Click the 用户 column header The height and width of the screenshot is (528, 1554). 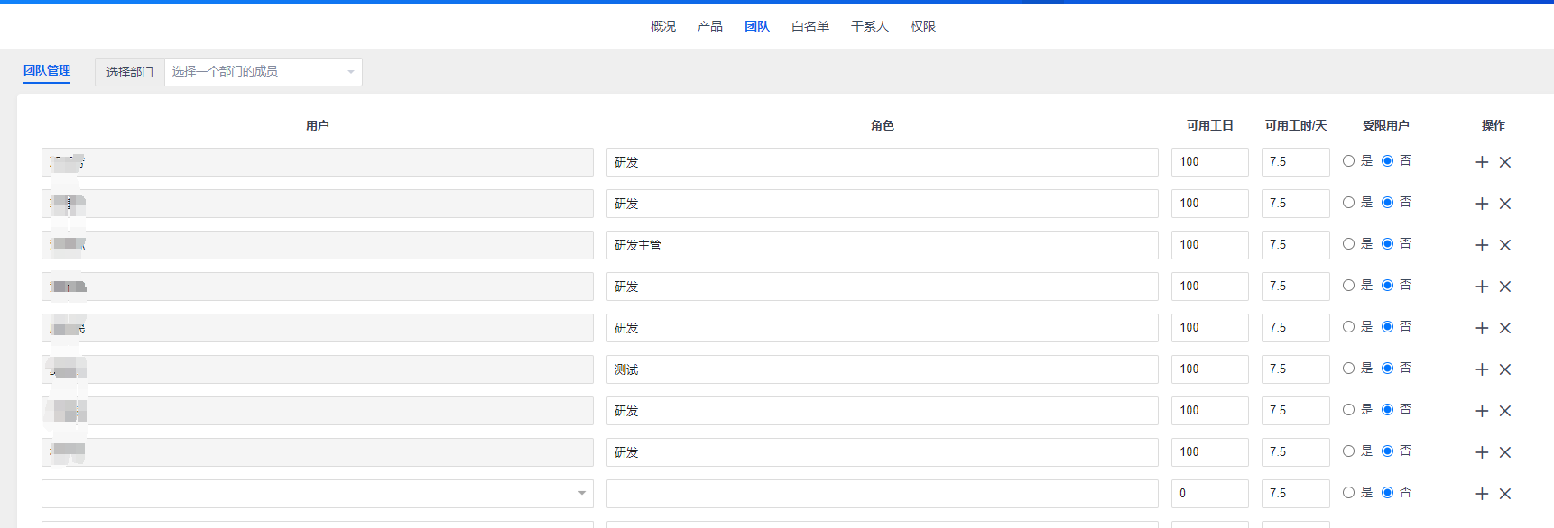(x=318, y=125)
